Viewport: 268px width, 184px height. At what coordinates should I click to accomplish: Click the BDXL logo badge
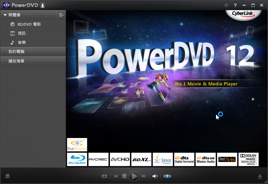tap(141, 159)
